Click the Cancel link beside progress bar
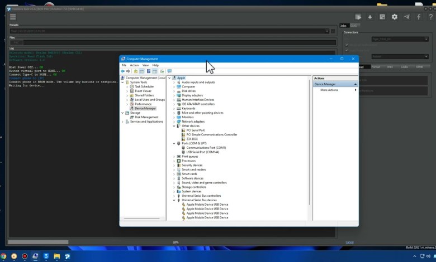 349,242
